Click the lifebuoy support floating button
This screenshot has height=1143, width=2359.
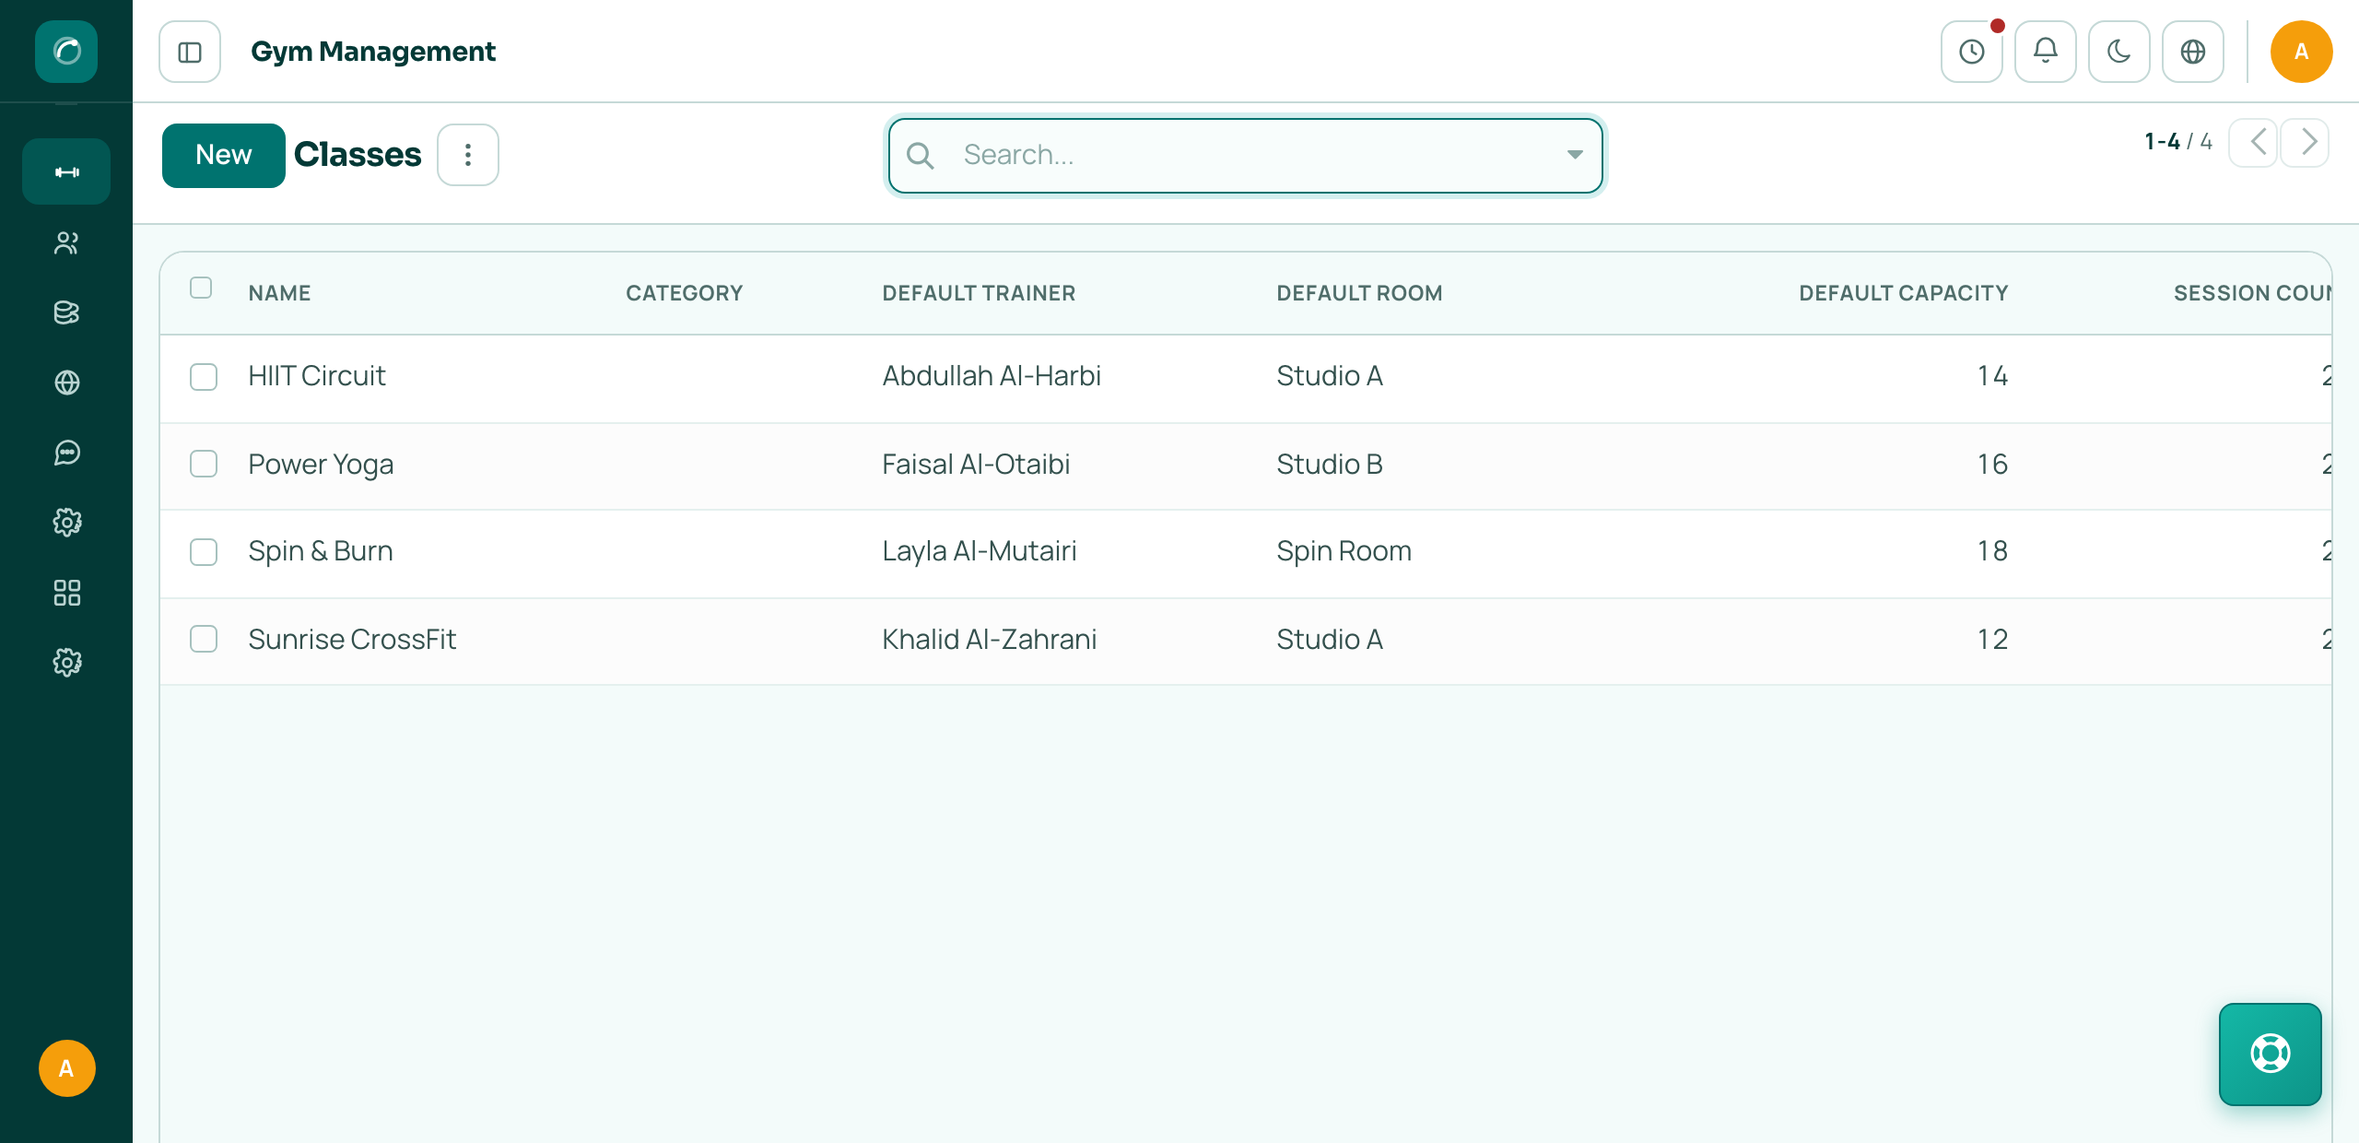pyautogui.click(x=2270, y=1054)
